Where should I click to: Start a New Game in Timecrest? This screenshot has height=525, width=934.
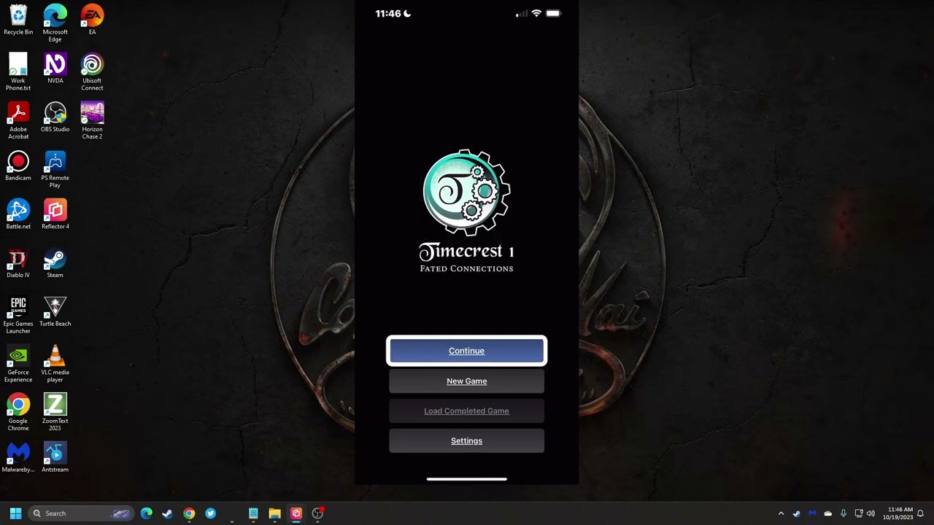(x=466, y=381)
